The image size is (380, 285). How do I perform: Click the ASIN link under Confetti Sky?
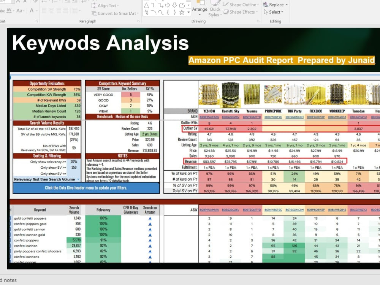click(x=231, y=117)
